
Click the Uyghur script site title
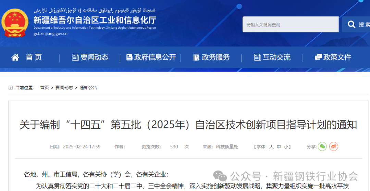point(95,11)
